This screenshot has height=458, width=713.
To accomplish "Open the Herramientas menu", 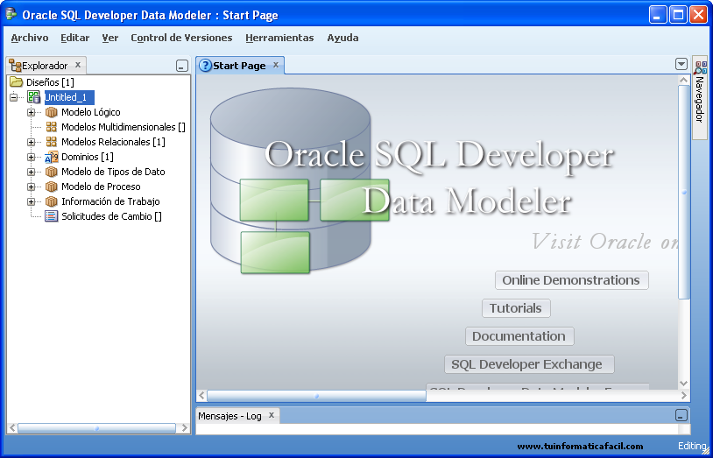I will pyautogui.click(x=279, y=38).
